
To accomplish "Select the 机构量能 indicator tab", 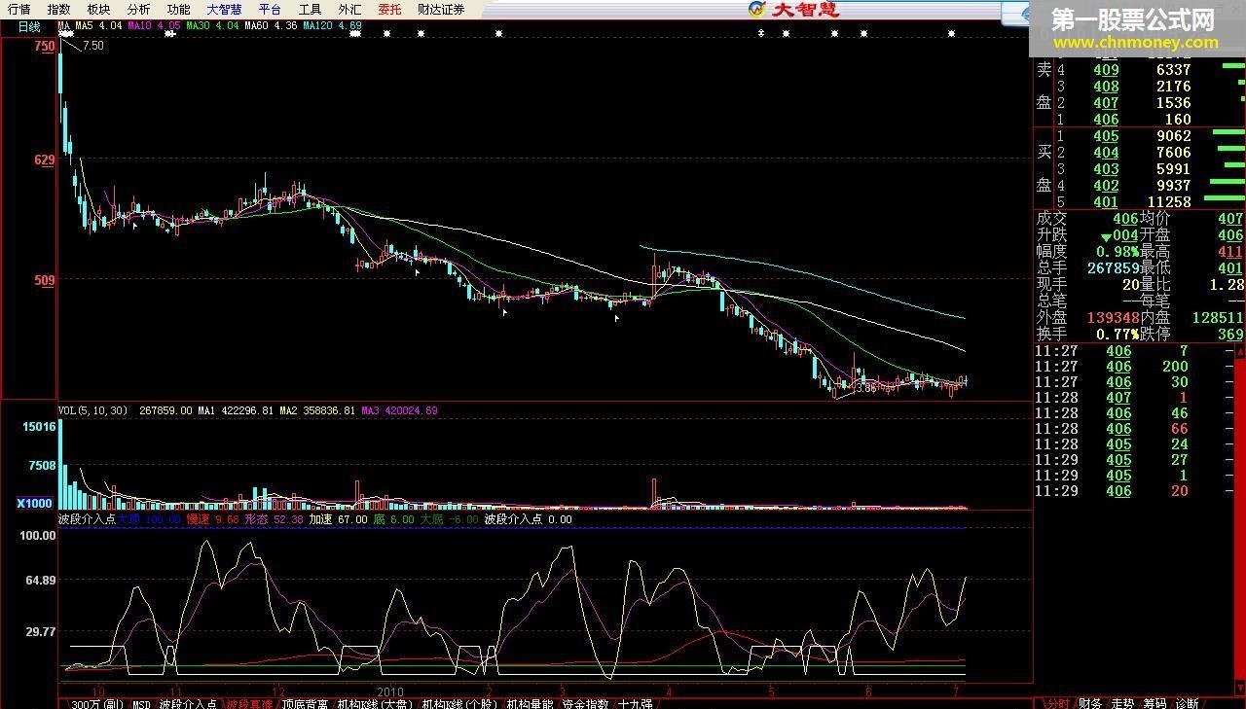I will point(530,703).
